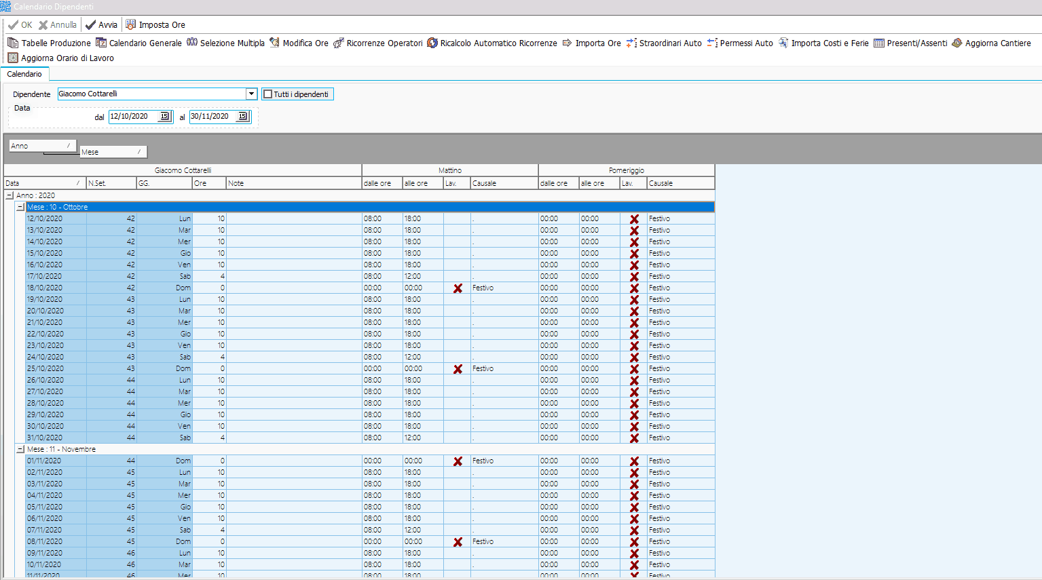Click the Mese grouping column chip
Image resolution: width=1042 pixels, height=580 pixels.
(113, 152)
